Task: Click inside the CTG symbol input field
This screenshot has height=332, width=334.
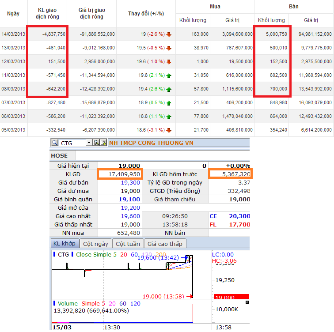Action: (72, 143)
